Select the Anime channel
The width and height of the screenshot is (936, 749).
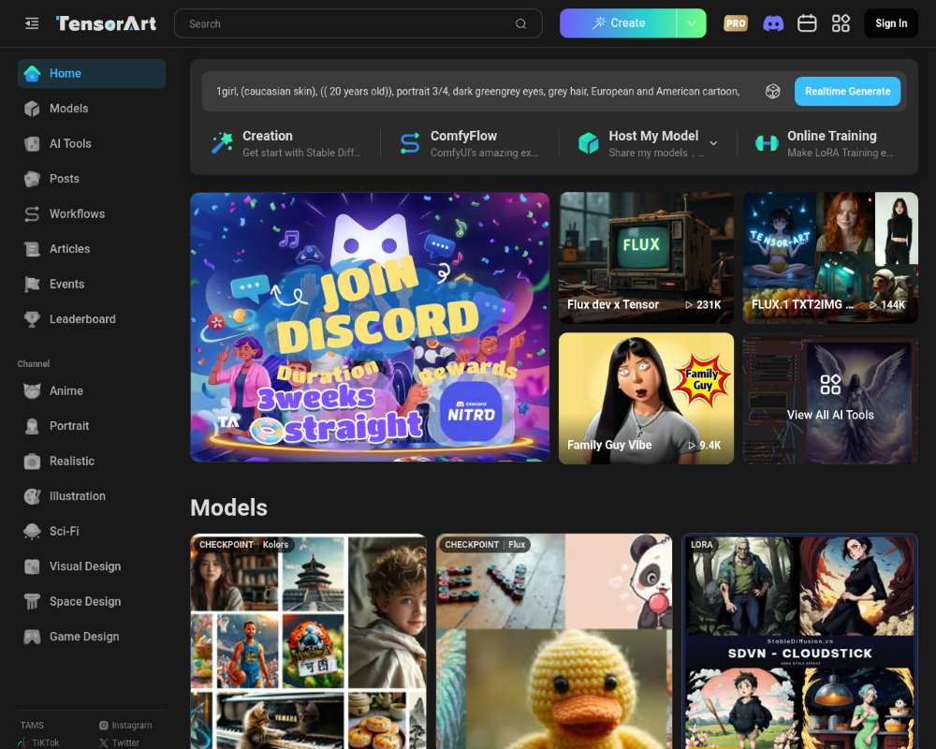92,391
